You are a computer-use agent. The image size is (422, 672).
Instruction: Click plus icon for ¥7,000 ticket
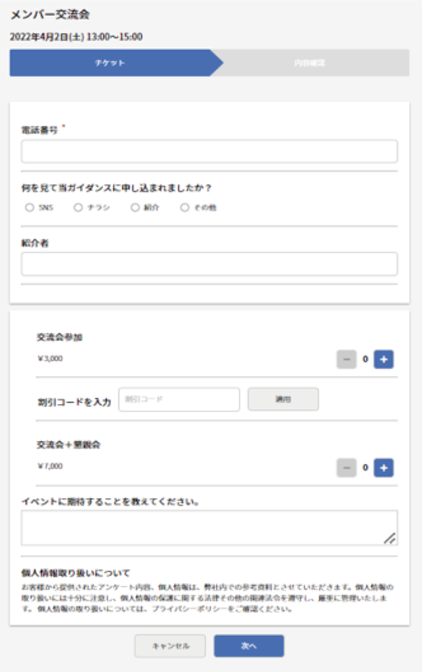[x=383, y=467]
